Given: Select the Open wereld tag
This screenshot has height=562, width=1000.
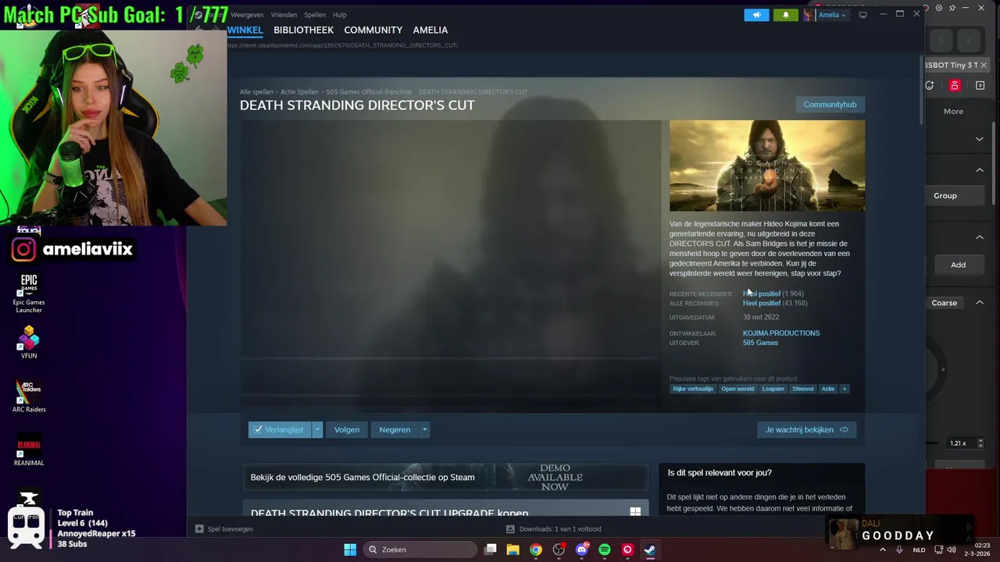Looking at the screenshot, I should click(737, 389).
